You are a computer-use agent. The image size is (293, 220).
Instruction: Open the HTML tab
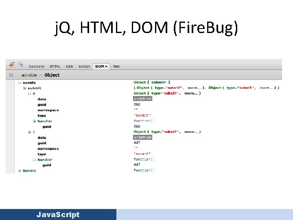[x=55, y=66]
